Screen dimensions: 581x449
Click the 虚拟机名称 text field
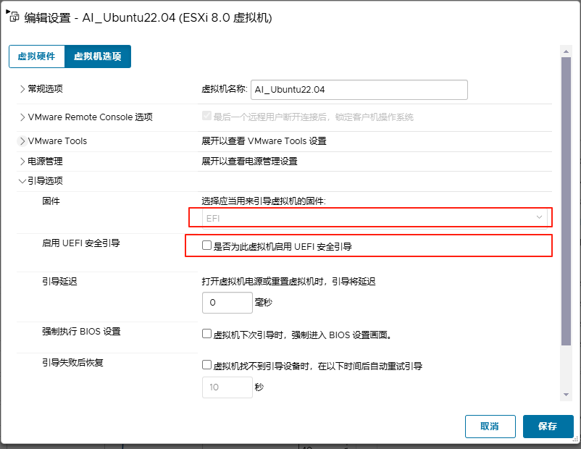(359, 90)
